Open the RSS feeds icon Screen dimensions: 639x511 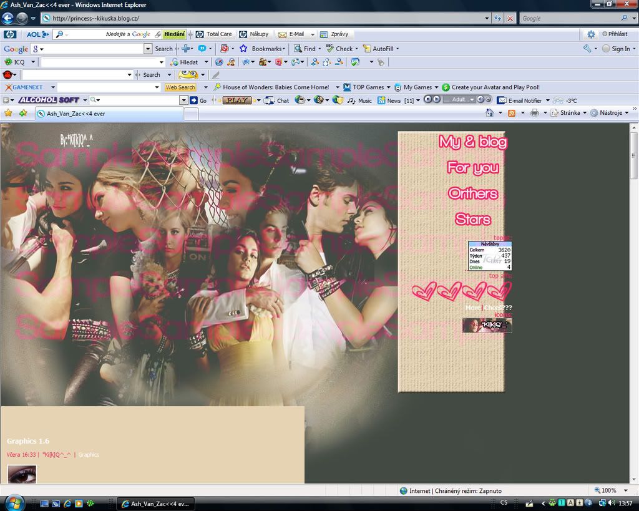click(x=512, y=113)
